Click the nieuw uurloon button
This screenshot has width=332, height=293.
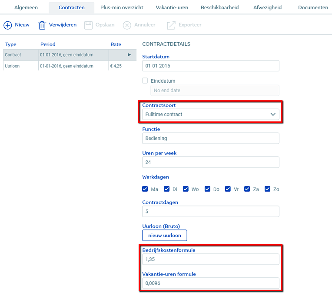(x=165, y=236)
